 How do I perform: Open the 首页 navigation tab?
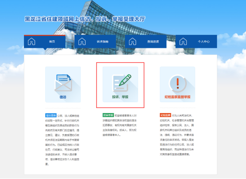point(45,42)
